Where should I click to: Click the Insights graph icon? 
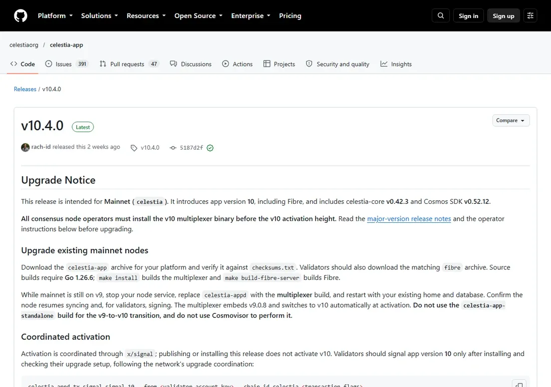(x=384, y=64)
